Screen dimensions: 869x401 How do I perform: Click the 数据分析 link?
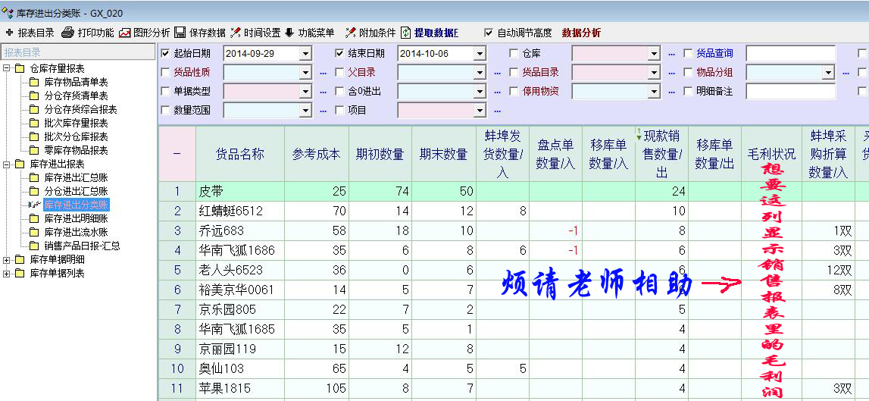tap(581, 33)
